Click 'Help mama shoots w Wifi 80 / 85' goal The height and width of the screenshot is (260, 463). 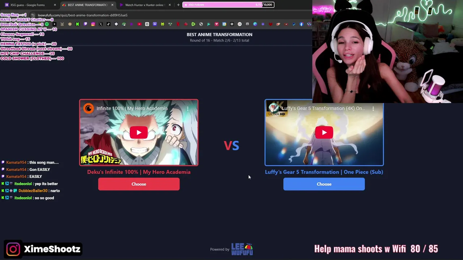(376, 249)
